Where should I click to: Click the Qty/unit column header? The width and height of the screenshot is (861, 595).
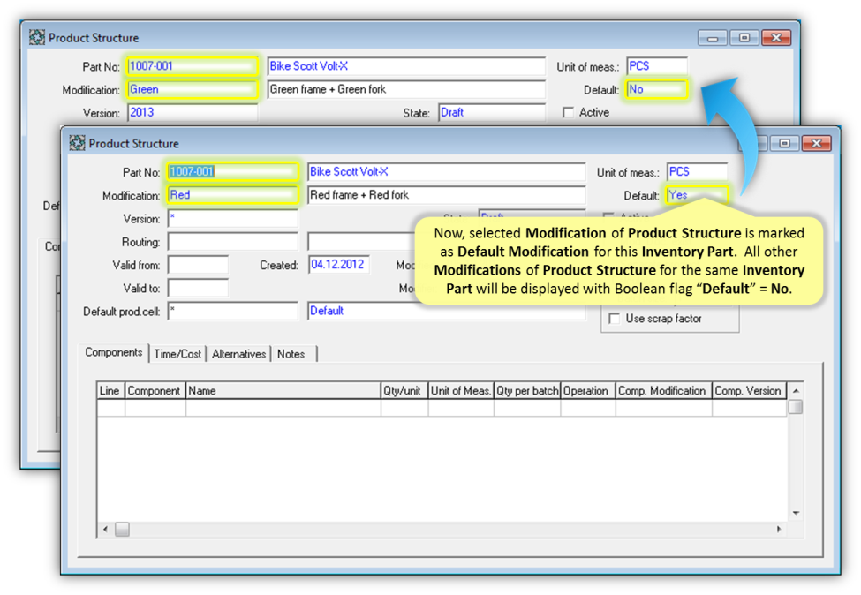tap(404, 391)
